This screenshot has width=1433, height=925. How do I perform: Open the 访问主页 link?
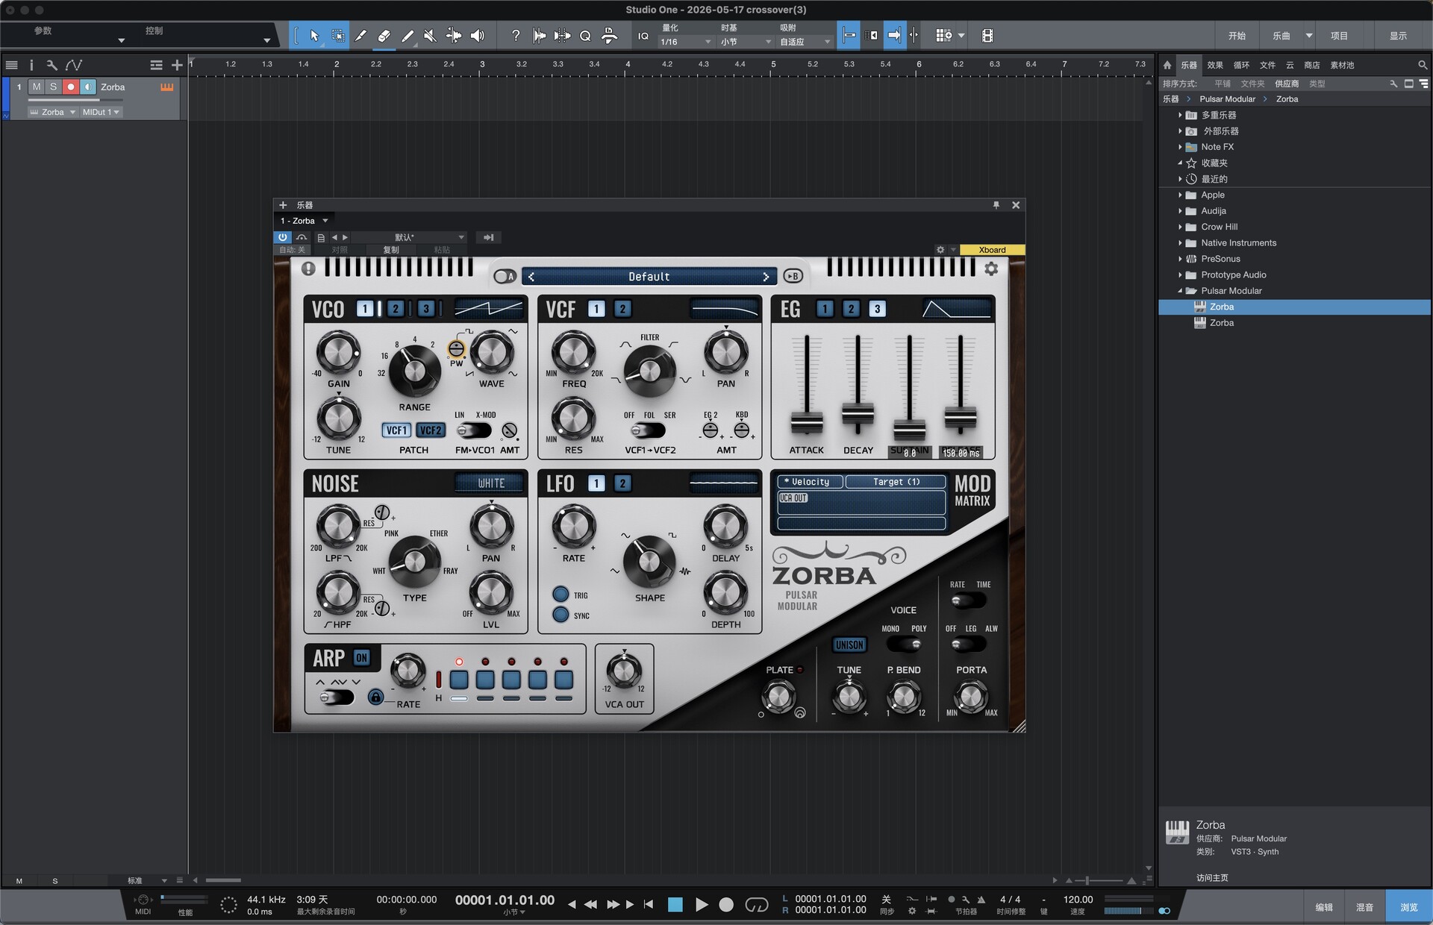(1211, 878)
